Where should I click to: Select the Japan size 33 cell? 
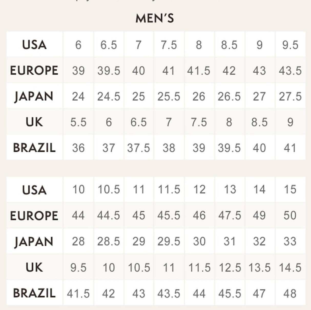(x=290, y=241)
